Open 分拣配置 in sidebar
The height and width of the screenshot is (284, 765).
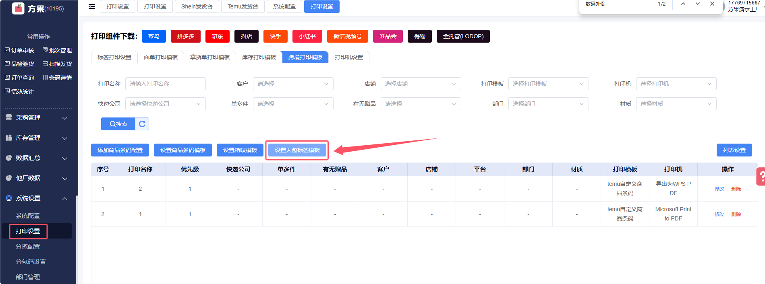pos(28,247)
